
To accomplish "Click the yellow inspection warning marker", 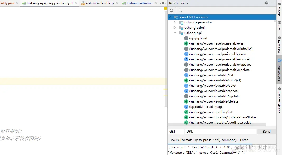I will [165, 8].
